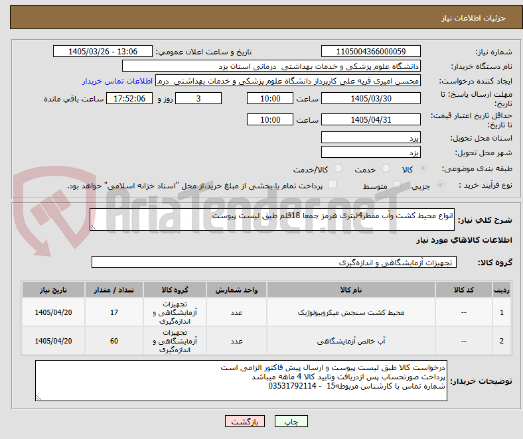Screen dimensions: 523x439
Task: Click the price validity date 1405/04/31
Action: coord(370,119)
